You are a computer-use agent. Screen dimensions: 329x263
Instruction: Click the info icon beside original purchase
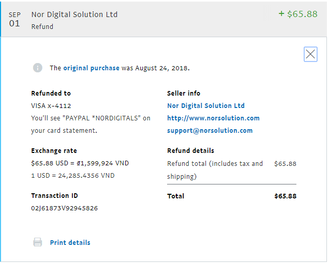[38, 68]
